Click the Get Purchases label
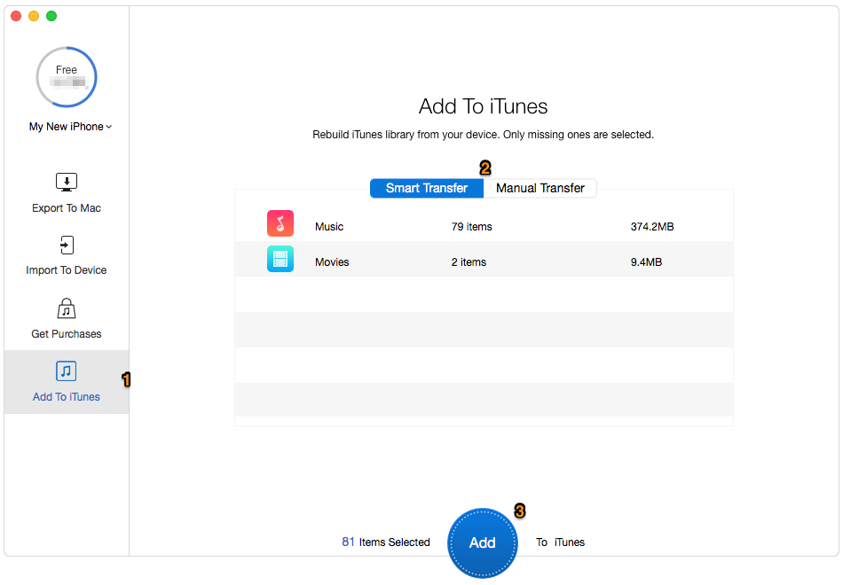Image resolution: width=843 pixels, height=585 pixels. point(67,334)
